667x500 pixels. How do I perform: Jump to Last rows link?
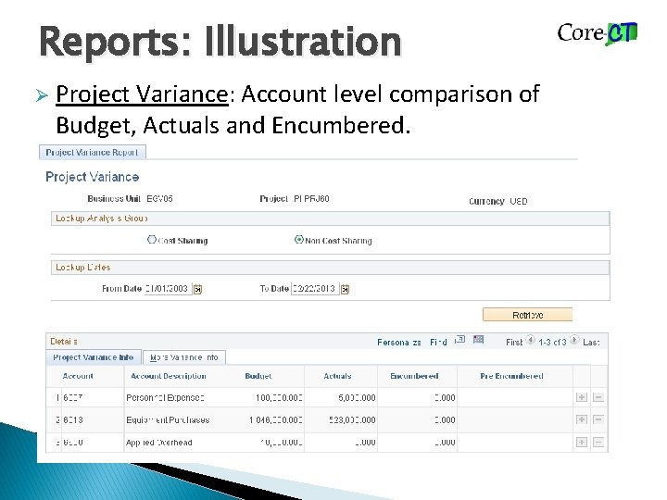[x=591, y=343]
